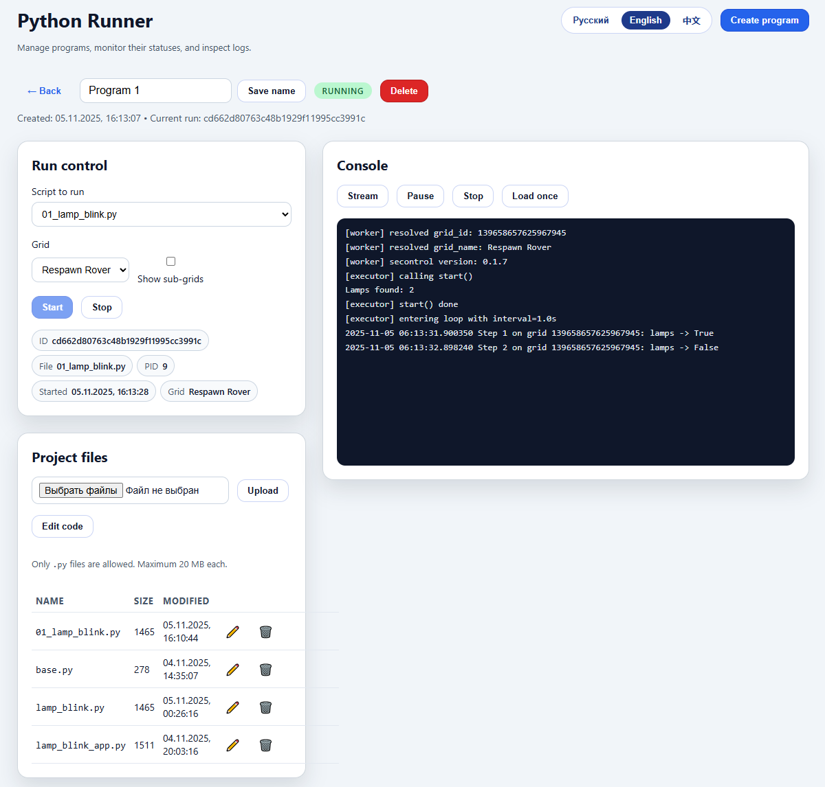This screenshot has width=825, height=787.
Task: Upload selected project files
Action: [263, 490]
